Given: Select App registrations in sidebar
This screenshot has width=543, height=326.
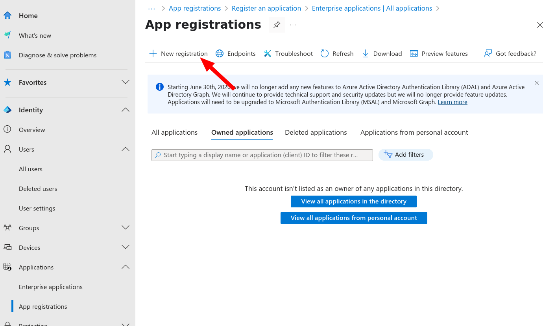Looking at the screenshot, I should point(43,307).
